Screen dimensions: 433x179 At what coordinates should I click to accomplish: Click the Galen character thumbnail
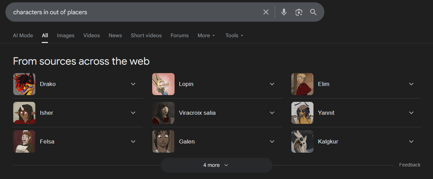(163, 141)
